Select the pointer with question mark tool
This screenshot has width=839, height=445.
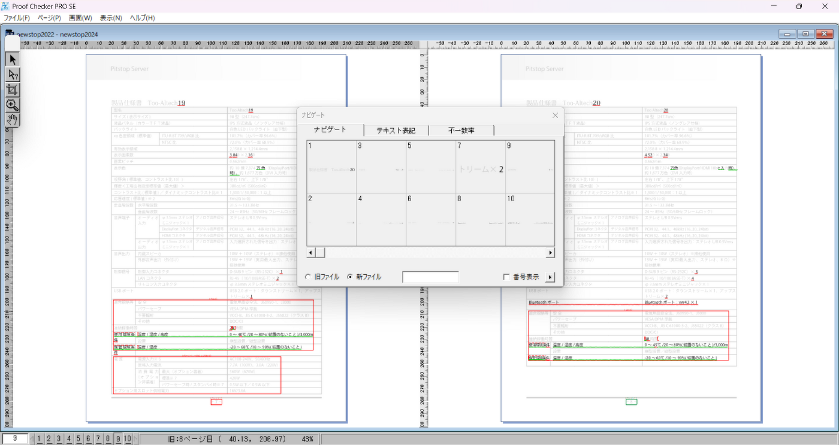coord(13,75)
